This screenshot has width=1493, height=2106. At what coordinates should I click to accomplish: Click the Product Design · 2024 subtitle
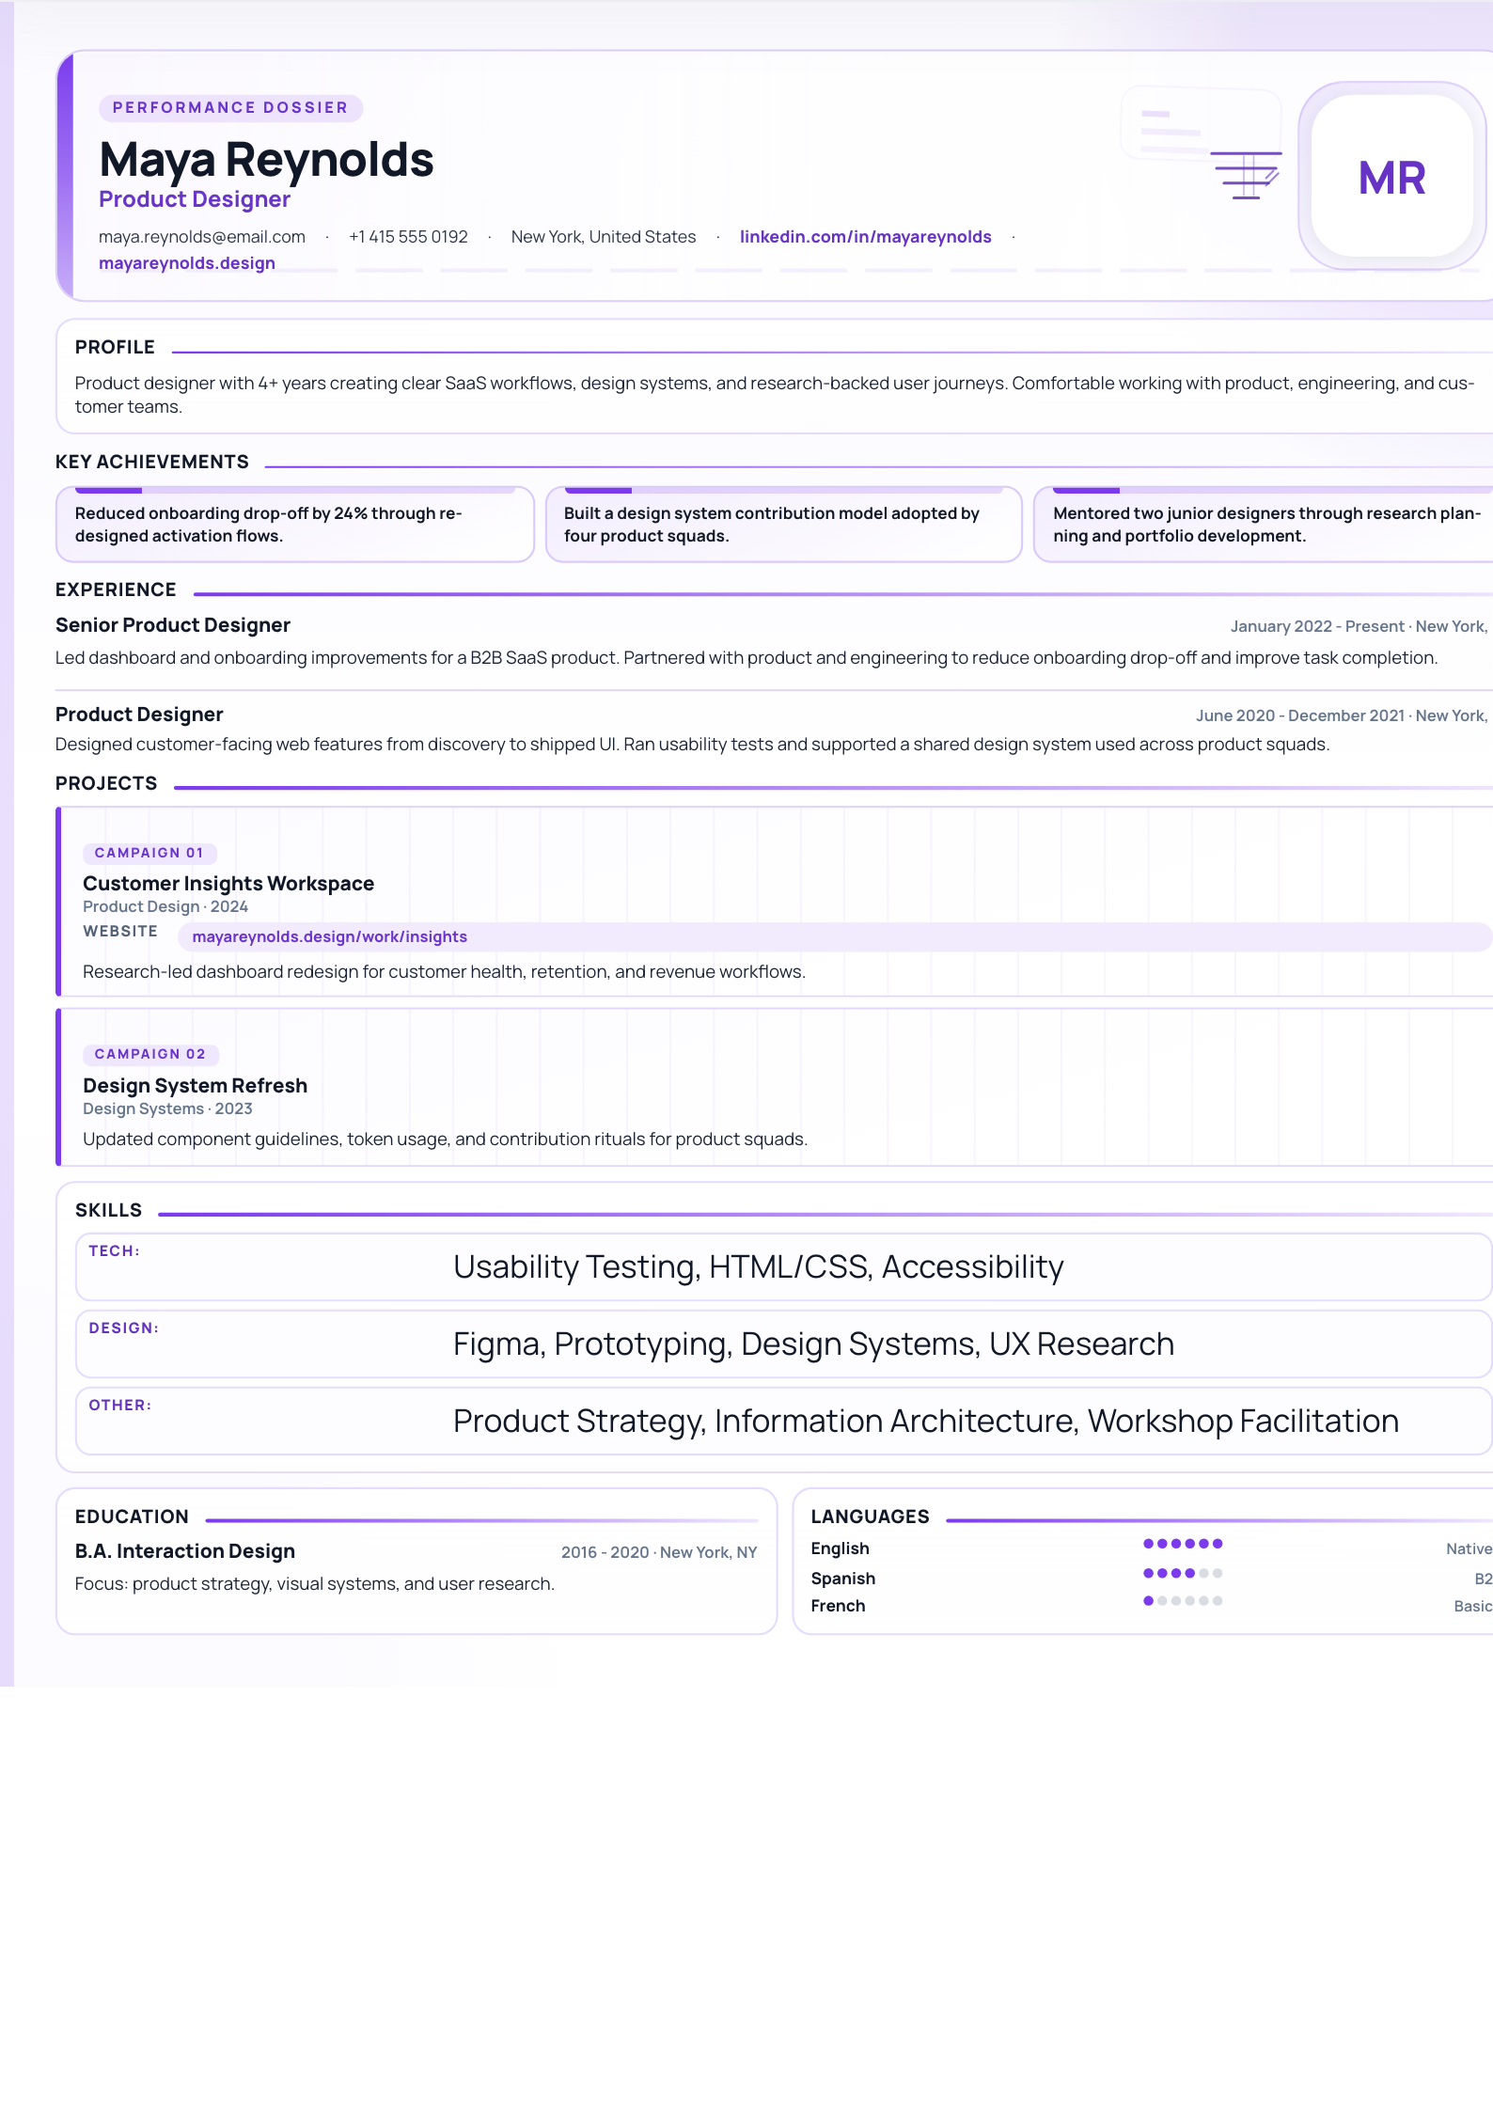[165, 906]
